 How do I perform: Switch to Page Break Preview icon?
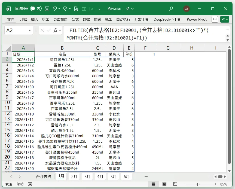click(175, 184)
